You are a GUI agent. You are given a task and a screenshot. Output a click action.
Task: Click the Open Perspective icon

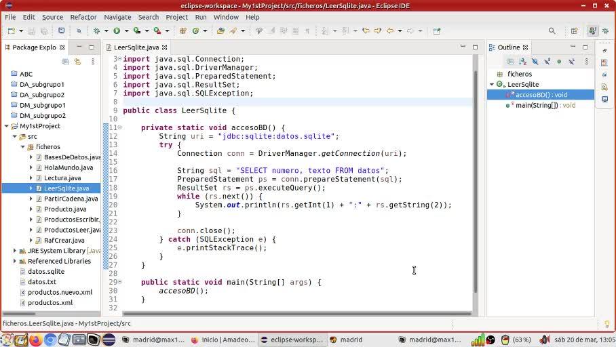(574, 30)
